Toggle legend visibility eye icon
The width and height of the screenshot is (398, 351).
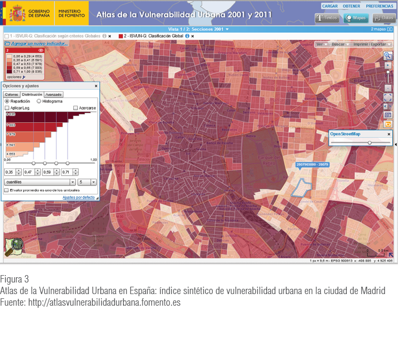click(40, 51)
